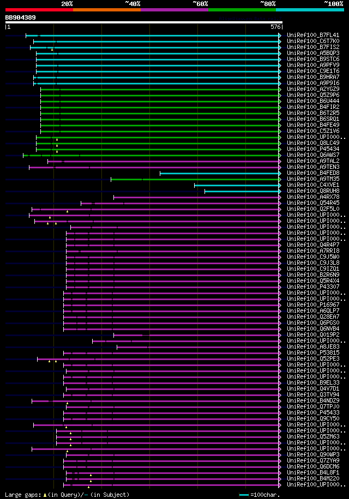Click hit label UniRef100_A9TAL2
The image size is (349, 499).
click(x=313, y=161)
